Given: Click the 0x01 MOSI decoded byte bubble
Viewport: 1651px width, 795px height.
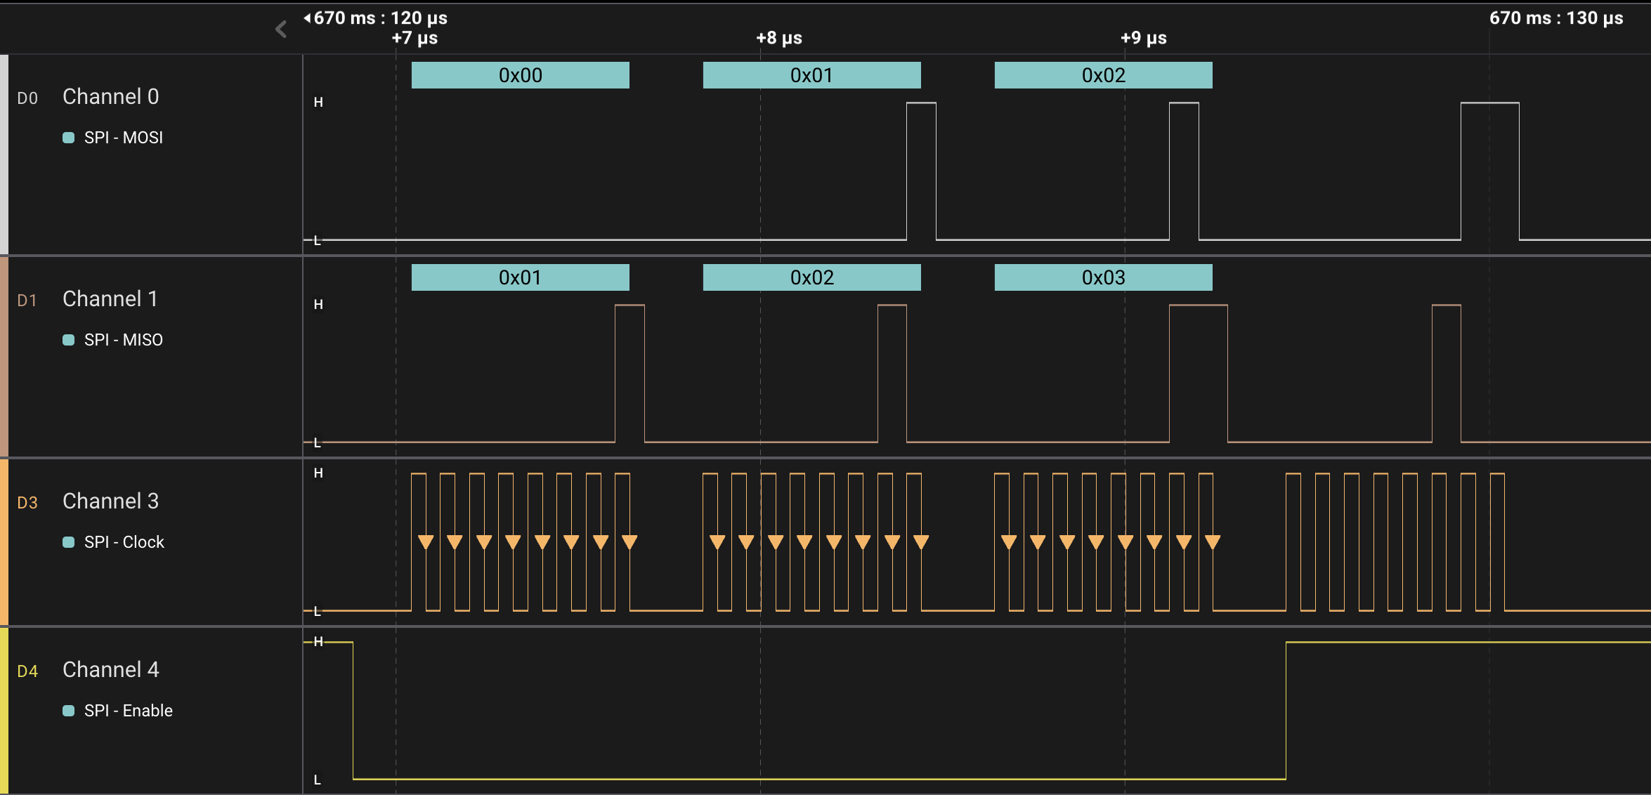Looking at the screenshot, I should [811, 75].
